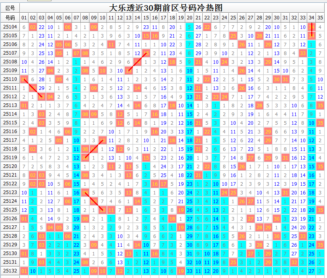Click period row label 25113
Screen dimensions: 327x278
[10, 105]
